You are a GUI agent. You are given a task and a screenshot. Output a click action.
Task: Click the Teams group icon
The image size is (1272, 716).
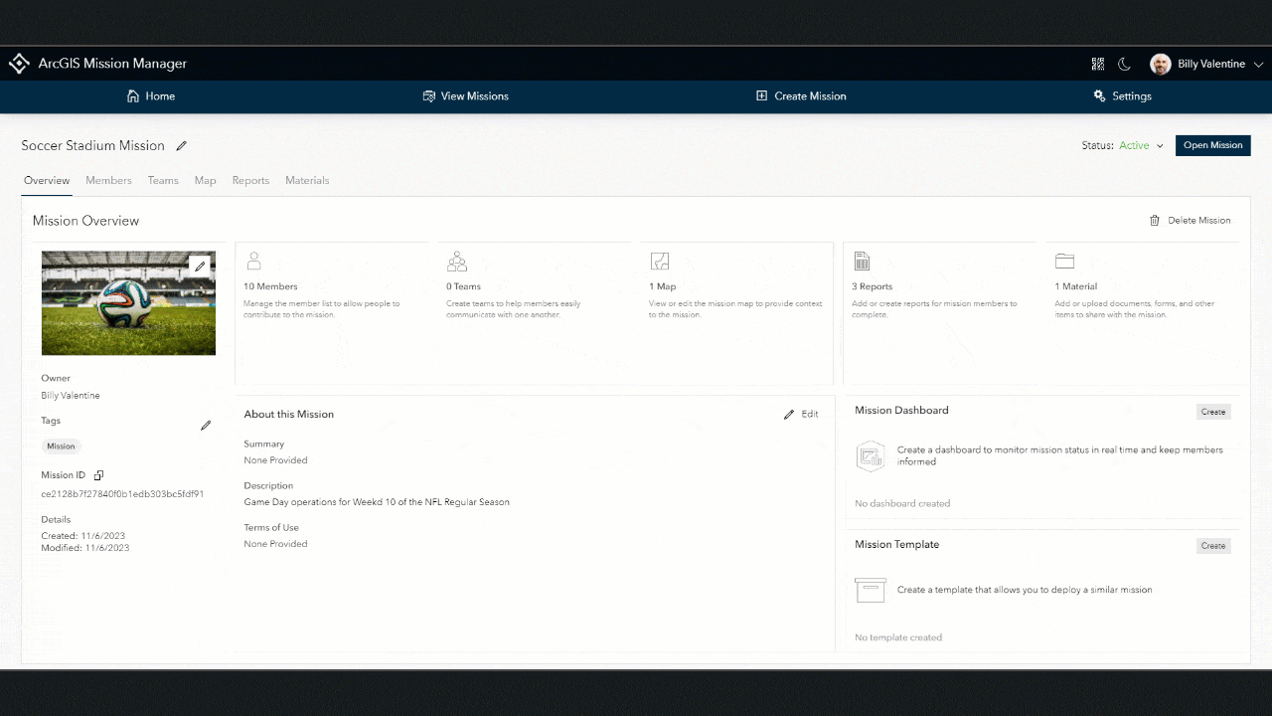[x=457, y=262]
